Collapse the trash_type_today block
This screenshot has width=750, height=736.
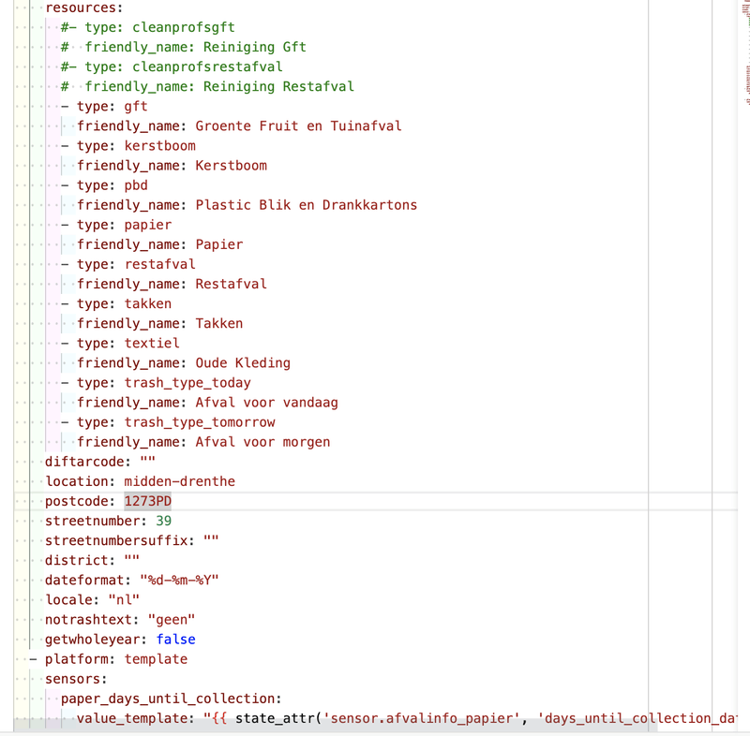pos(63,382)
